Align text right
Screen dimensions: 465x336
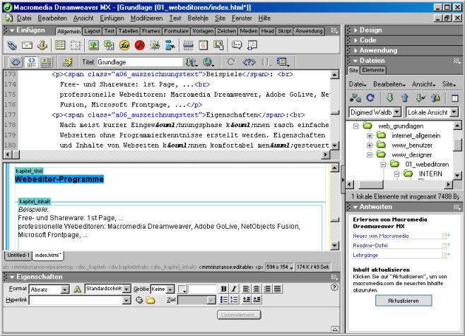pyautogui.click(x=267, y=289)
